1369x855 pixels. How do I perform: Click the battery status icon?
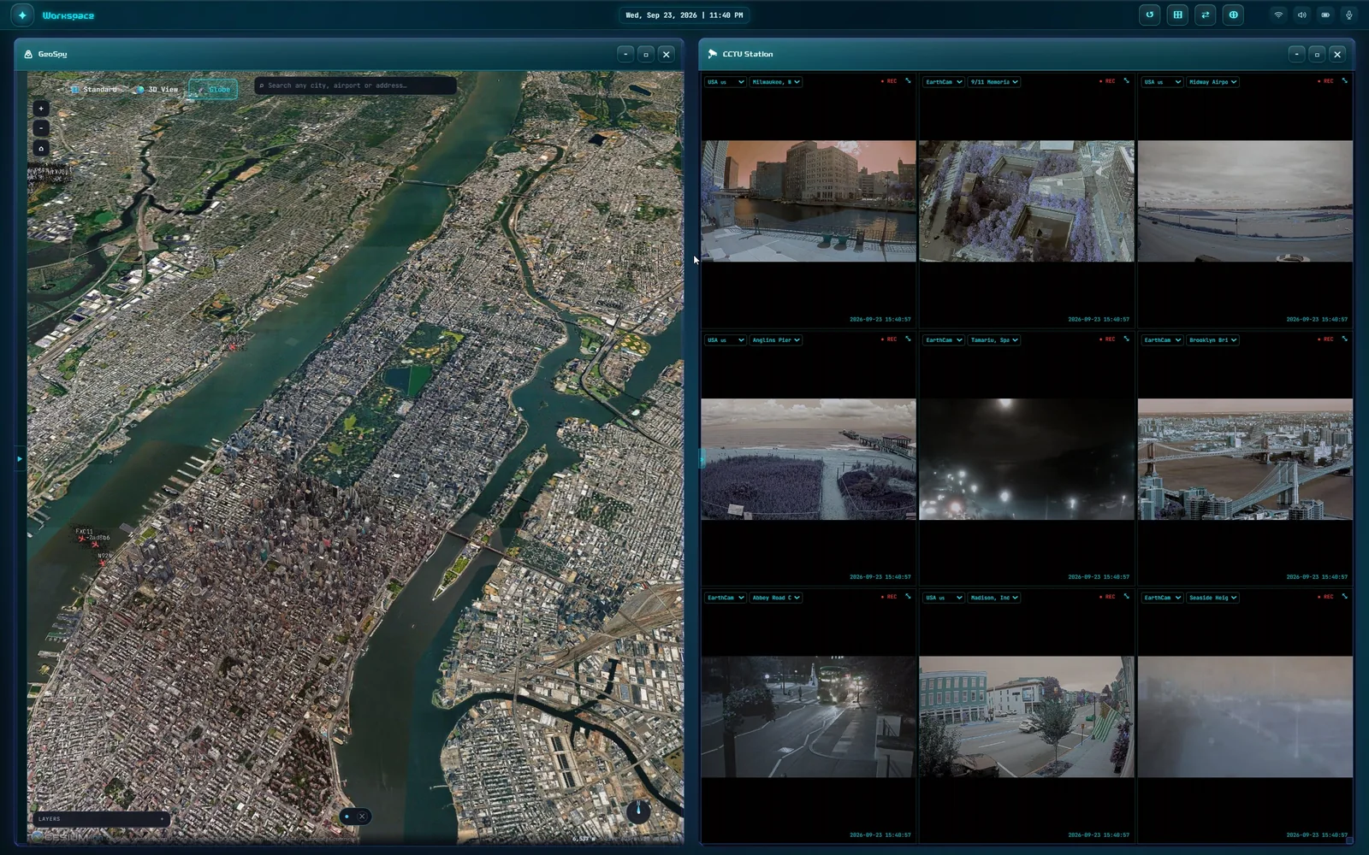1325,15
